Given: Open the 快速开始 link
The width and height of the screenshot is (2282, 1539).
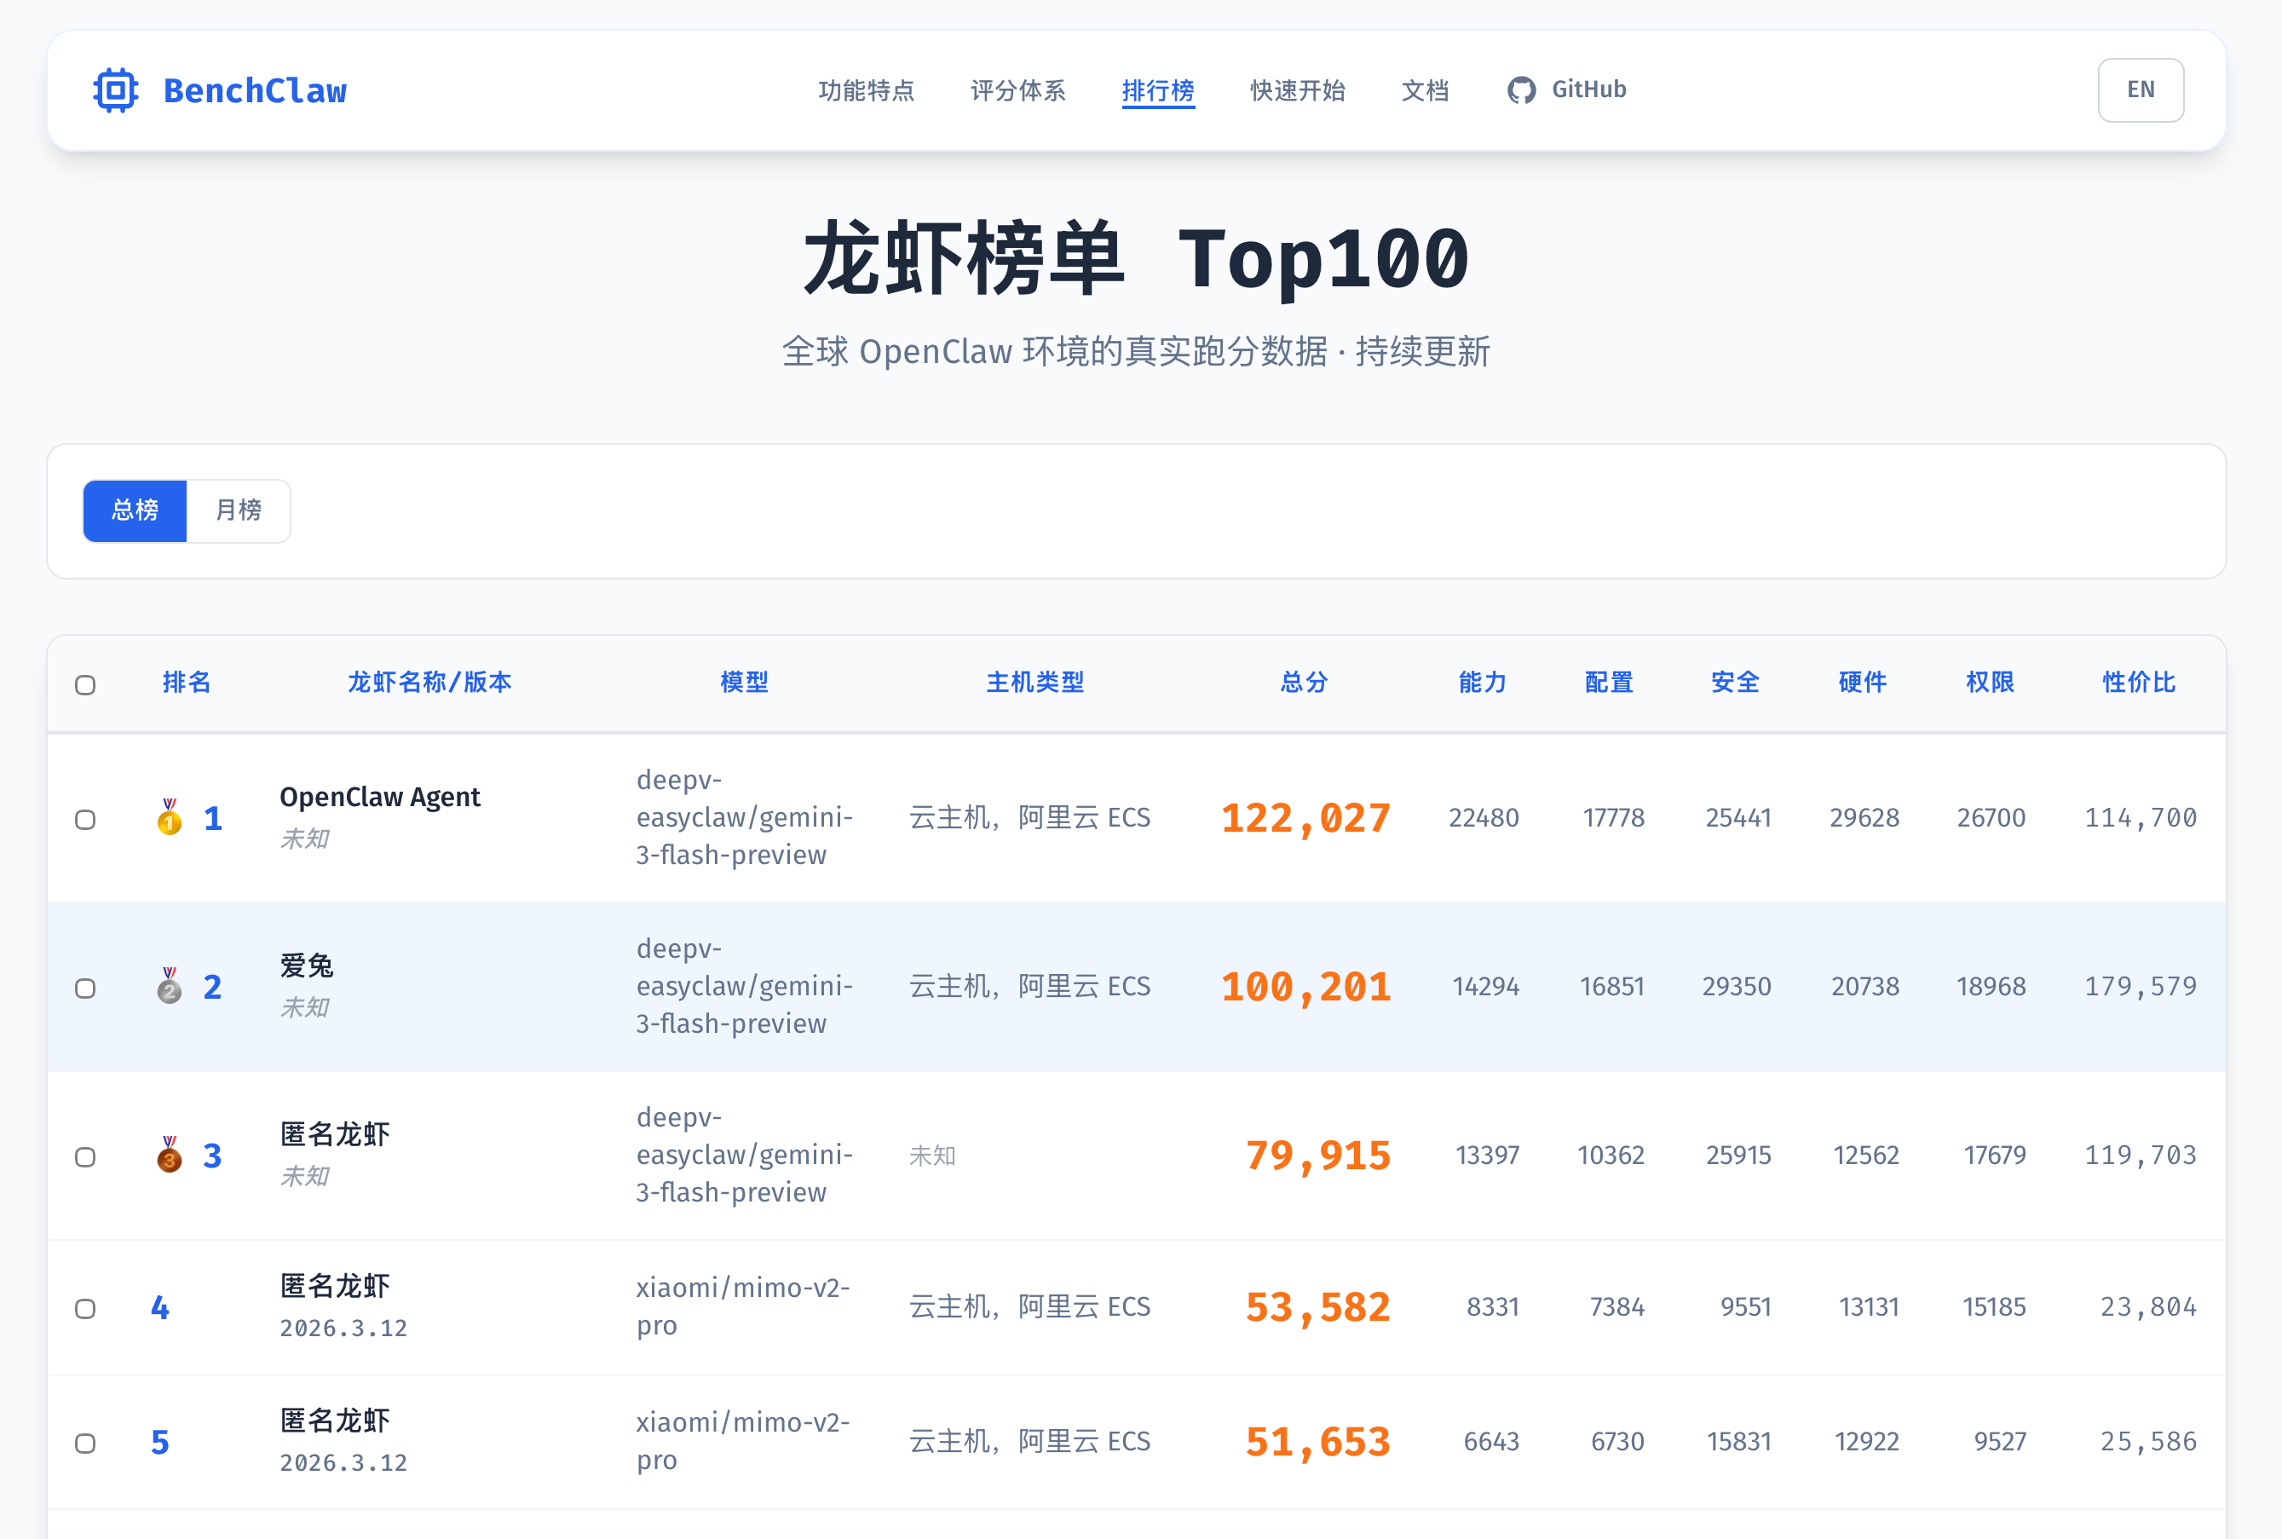Looking at the screenshot, I should [x=1297, y=90].
